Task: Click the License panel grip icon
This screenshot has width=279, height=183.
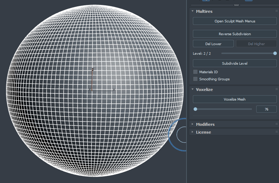Action: pos(277,132)
